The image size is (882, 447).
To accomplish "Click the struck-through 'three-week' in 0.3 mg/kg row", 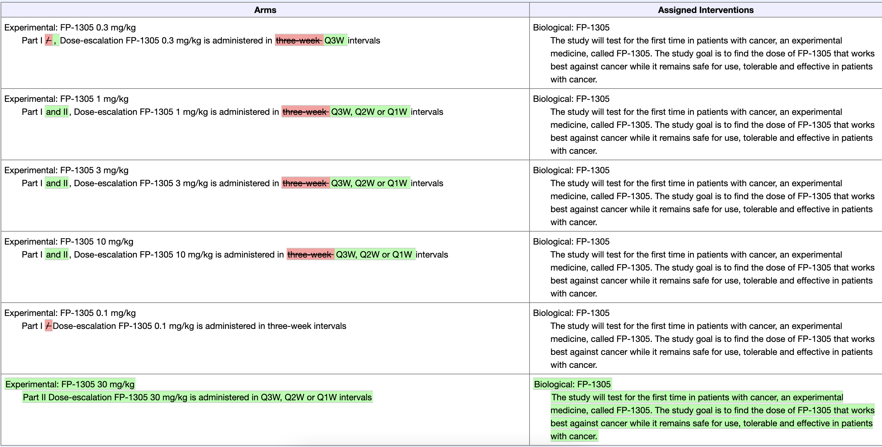I will (298, 41).
